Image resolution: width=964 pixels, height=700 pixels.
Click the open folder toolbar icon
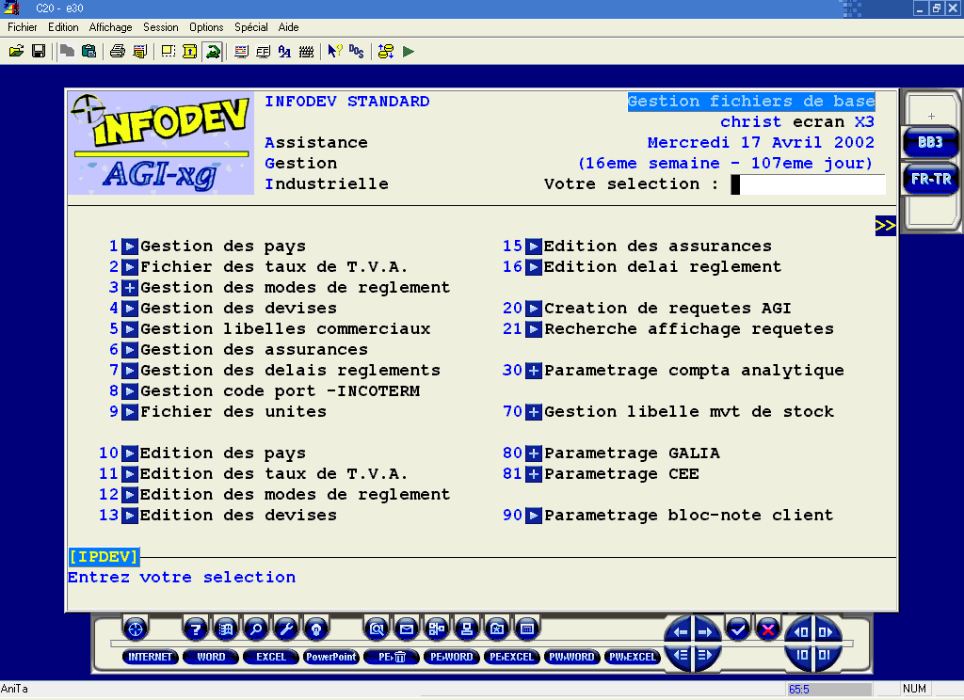pyautogui.click(x=17, y=51)
